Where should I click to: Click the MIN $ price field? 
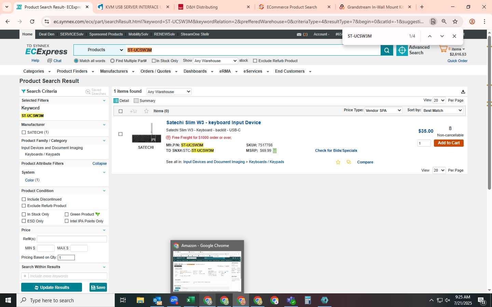pos(45,248)
